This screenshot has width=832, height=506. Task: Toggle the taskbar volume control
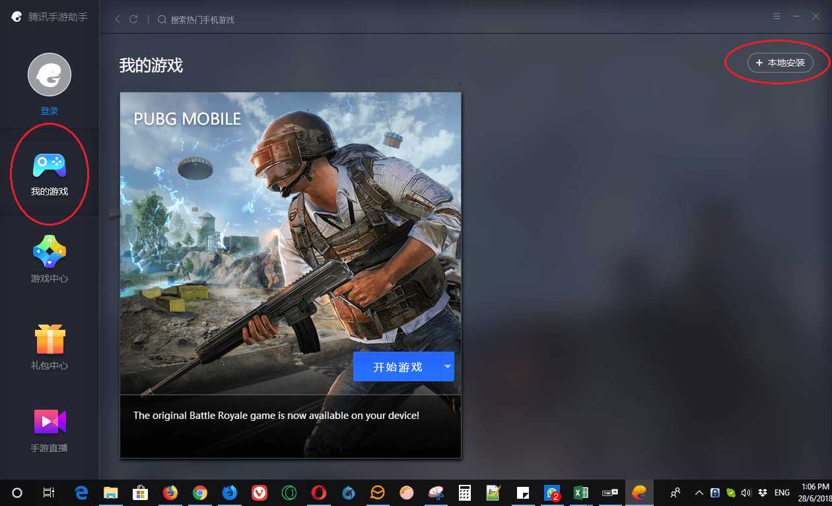coord(746,492)
